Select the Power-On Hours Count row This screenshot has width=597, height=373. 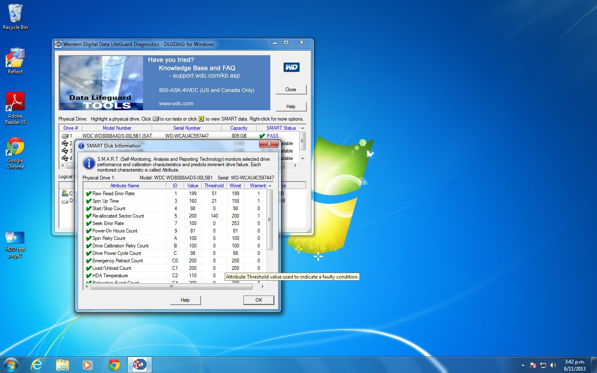click(175, 231)
